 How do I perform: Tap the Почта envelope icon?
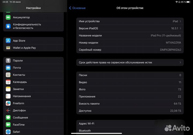pos(8,68)
